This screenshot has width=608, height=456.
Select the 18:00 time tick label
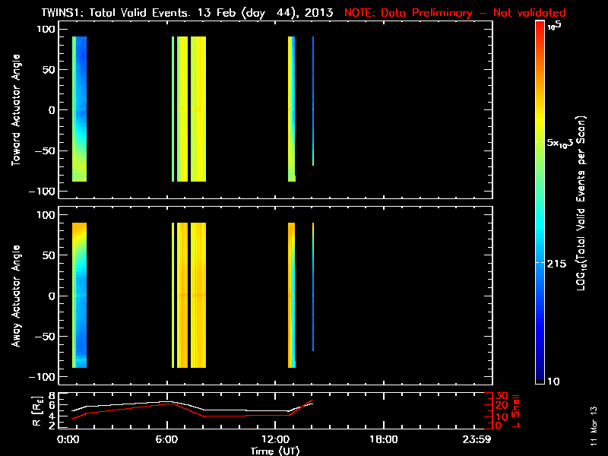(x=383, y=439)
